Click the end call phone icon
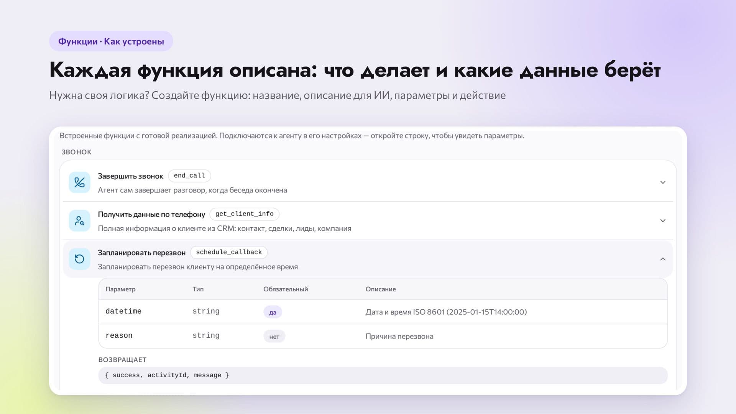Image resolution: width=736 pixels, height=414 pixels. pyautogui.click(x=79, y=182)
